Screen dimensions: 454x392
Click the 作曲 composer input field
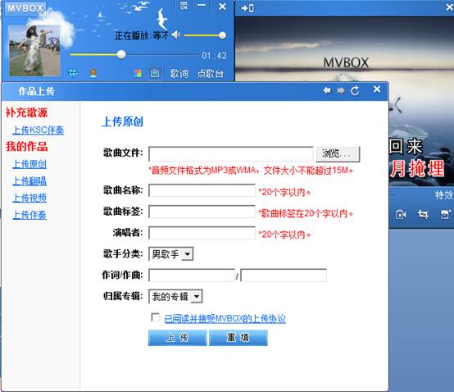(x=284, y=276)
